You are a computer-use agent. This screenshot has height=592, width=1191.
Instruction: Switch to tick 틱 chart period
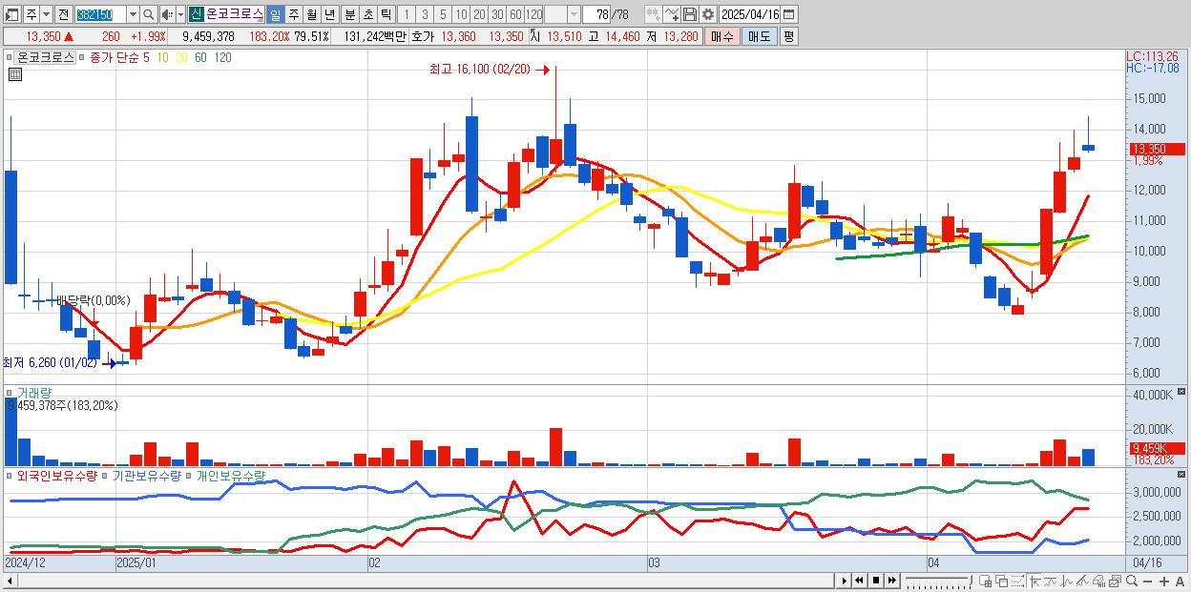386,14
